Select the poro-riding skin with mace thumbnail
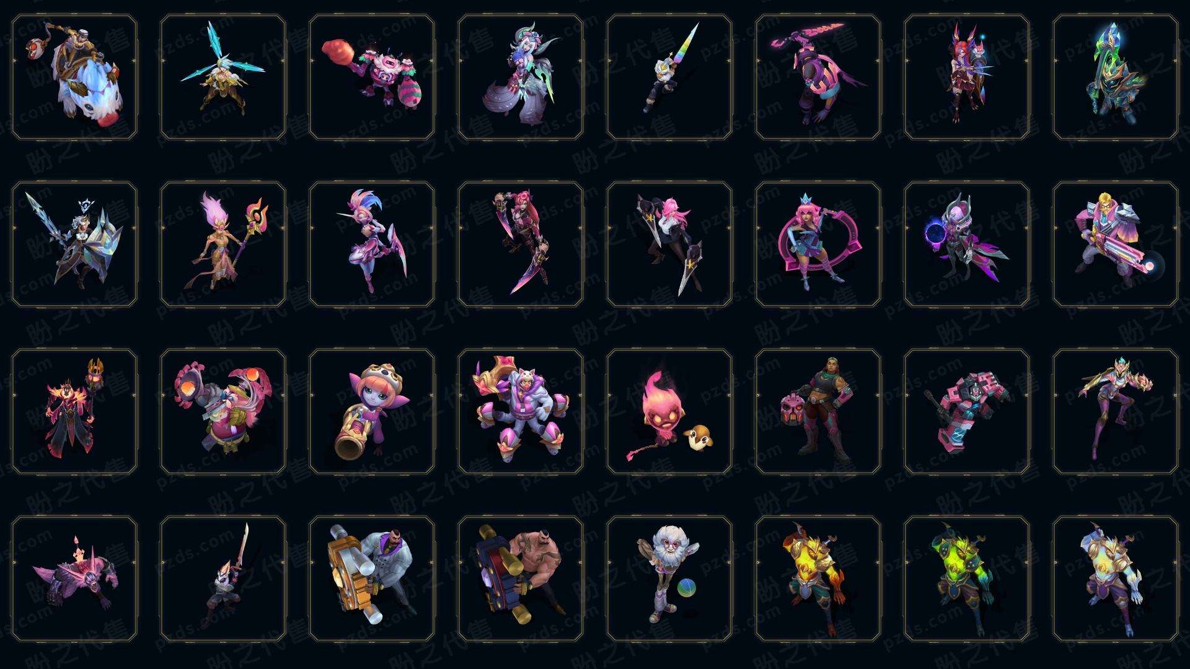The width and height of the screenshot is (1190, 669). [74, 77]
